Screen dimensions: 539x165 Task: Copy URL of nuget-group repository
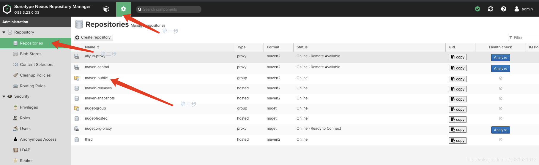(458, 110)
